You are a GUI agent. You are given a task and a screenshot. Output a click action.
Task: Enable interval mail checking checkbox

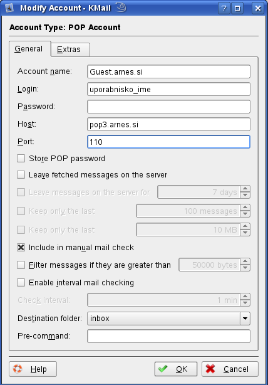pos(21,282)
